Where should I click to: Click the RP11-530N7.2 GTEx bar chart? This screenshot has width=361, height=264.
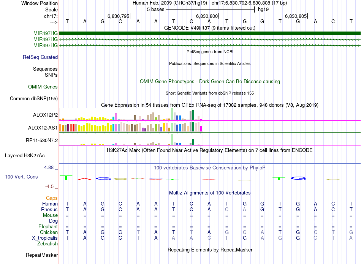(131, 139)
